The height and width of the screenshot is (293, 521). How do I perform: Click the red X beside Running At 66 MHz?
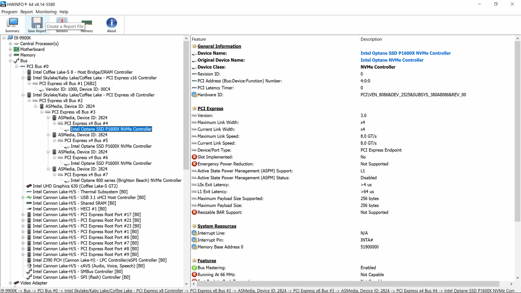point(194,275)
